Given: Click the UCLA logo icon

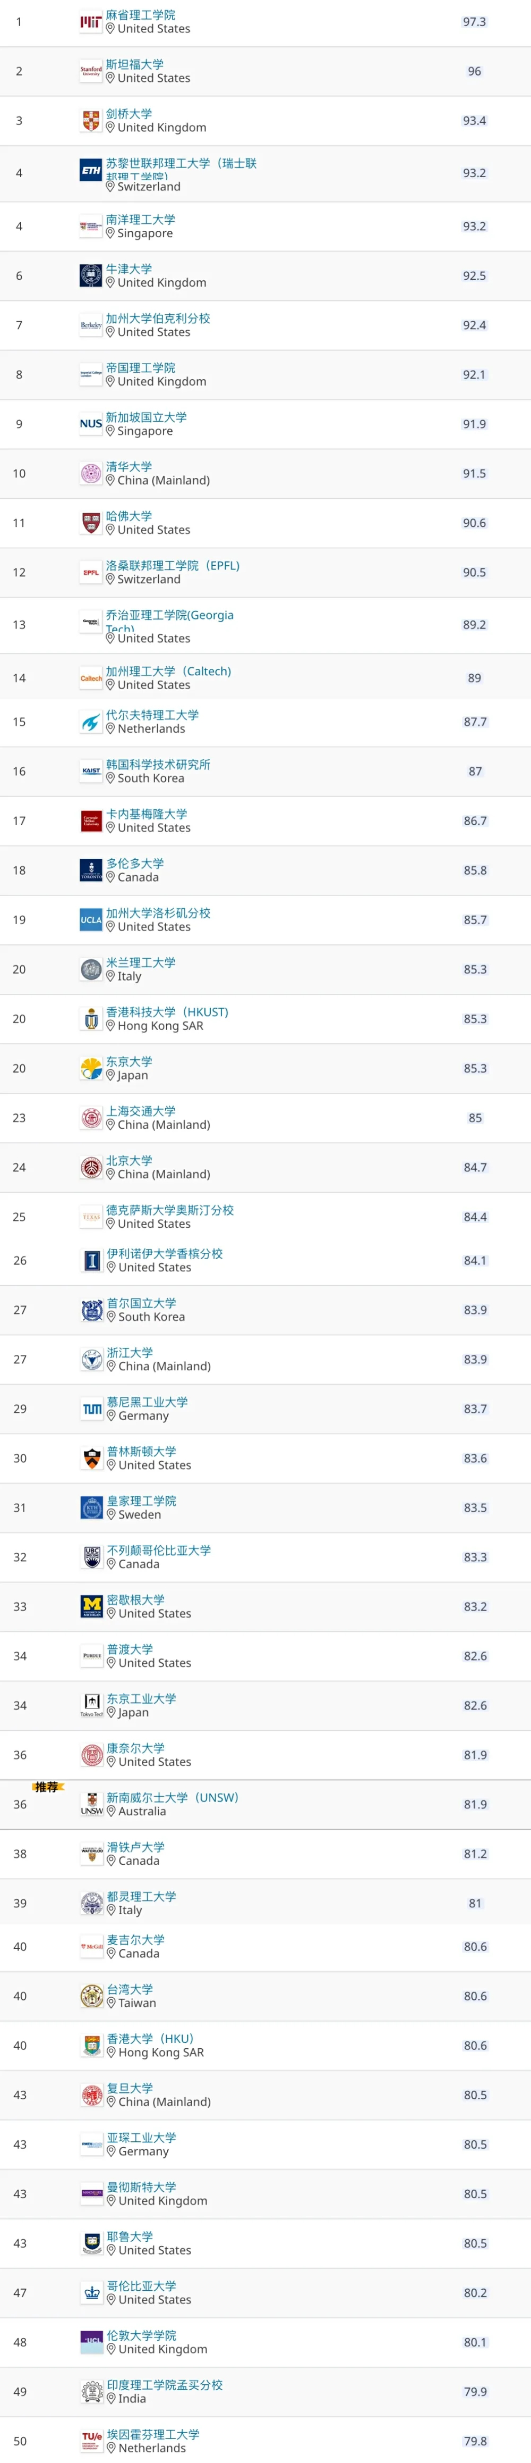Looking at the screenshot, I should [x=91, y=920].
